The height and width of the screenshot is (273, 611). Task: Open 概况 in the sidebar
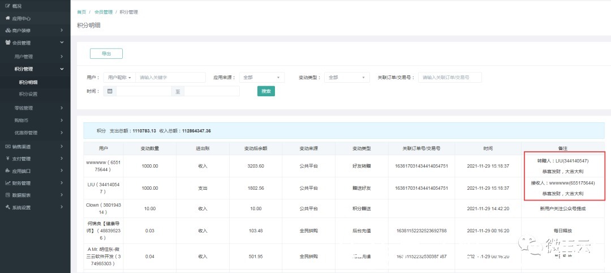pyautogui.click(x=17, y=6)
